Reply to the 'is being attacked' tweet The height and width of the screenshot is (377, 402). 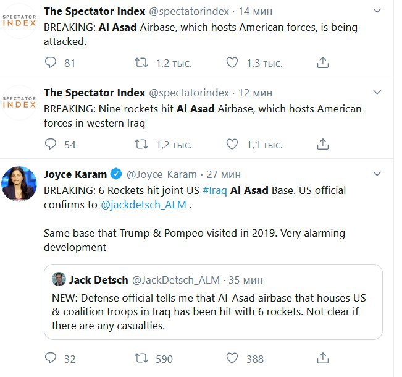pyautogui.click(x=51, y=62)
